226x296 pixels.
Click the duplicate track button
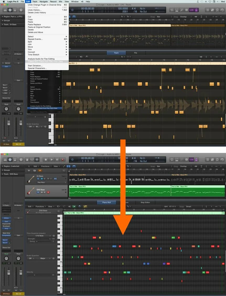click(35, 171)
